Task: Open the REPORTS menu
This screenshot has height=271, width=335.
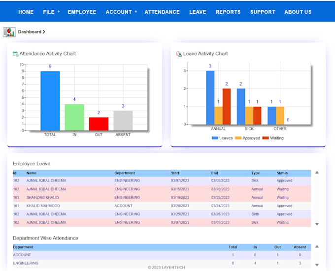Action: (x=228, y=12)
